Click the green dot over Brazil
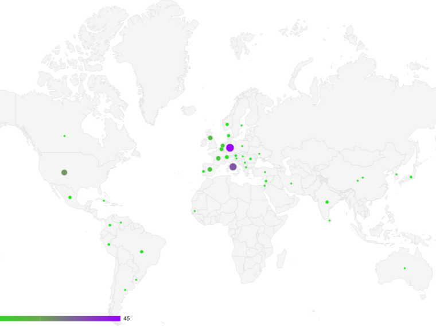The height and width of the screenshot is (327, 436). 142,252
